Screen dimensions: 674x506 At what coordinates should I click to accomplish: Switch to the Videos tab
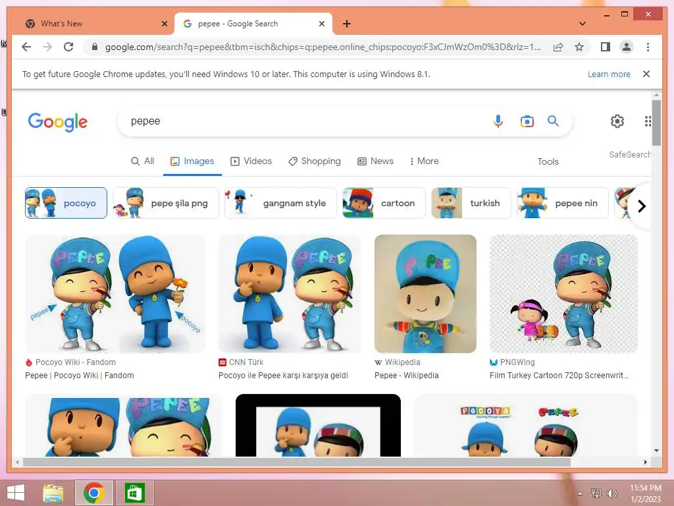[x=251, y=161]
